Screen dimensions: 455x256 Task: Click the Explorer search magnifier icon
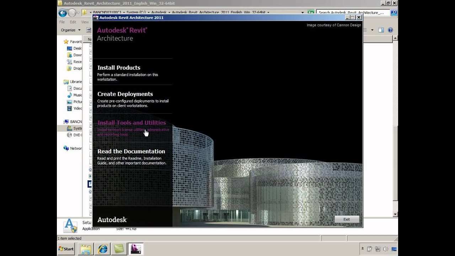(394, 12)
